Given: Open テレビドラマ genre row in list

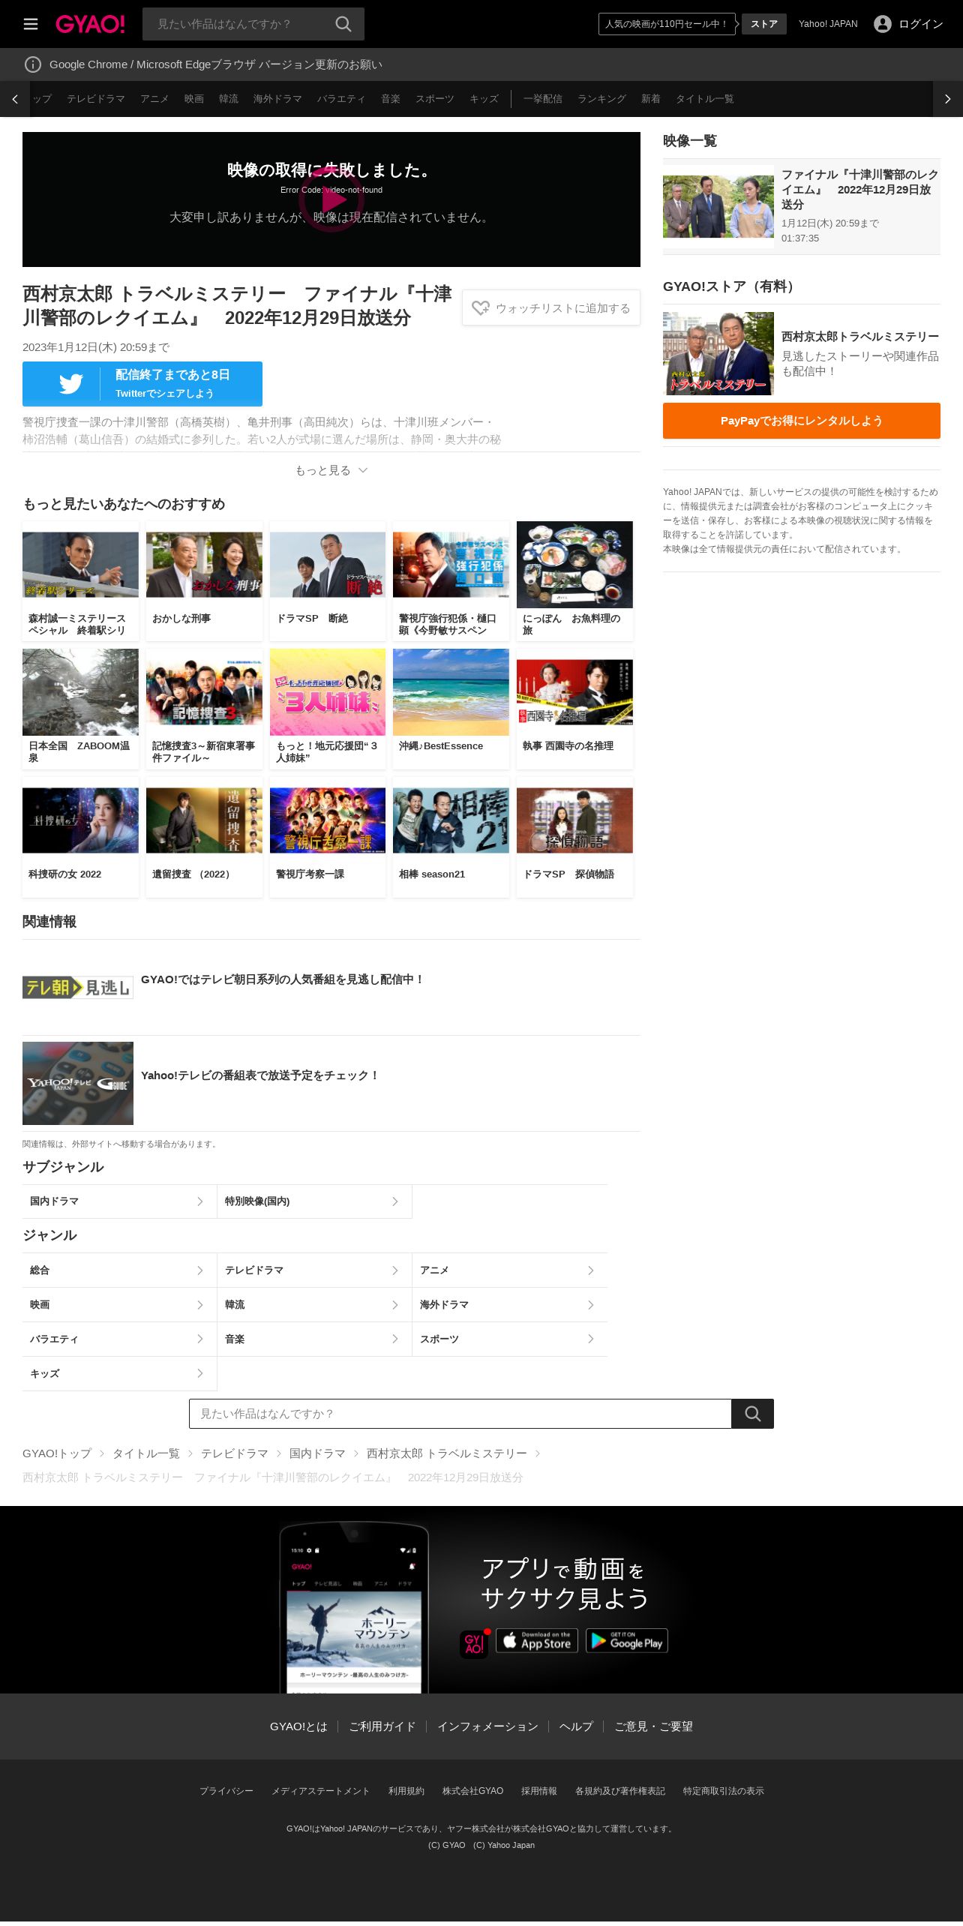Looking at the screenshot, I should 314,1270.
